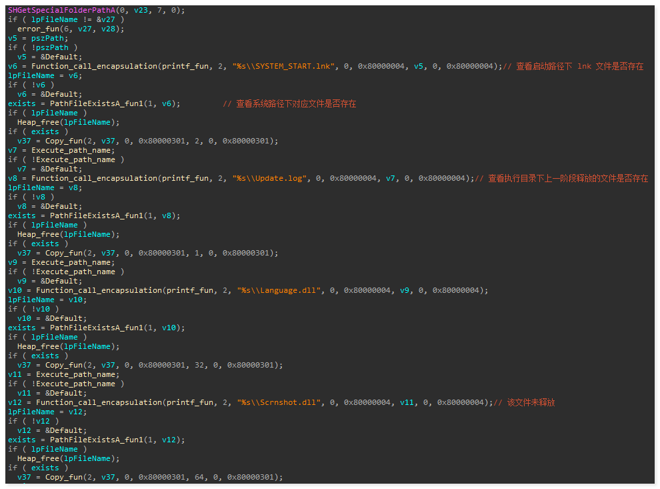The image size is (660, 489).
Task: Select the pszPath variable assigned to v5
Action: pos(50,38)
